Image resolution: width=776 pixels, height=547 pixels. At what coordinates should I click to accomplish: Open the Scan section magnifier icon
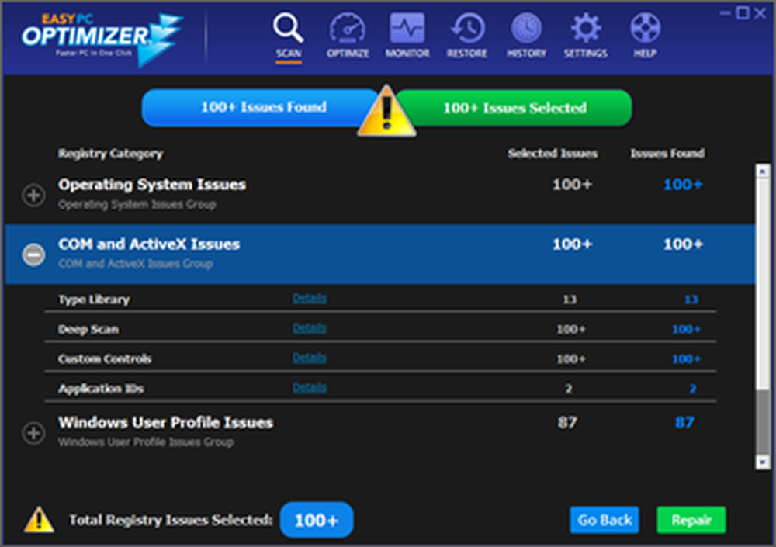(x=288, y=28)
